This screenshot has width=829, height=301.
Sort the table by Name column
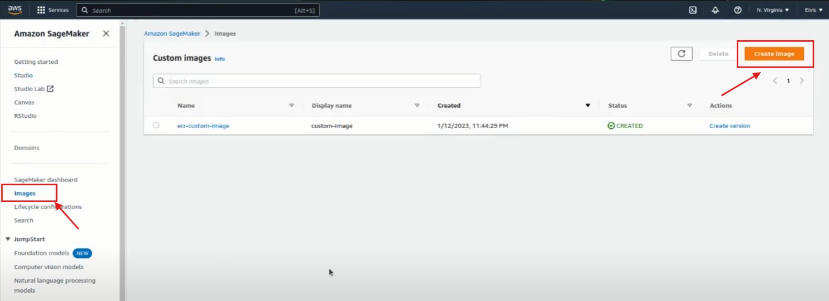point(186,106)
